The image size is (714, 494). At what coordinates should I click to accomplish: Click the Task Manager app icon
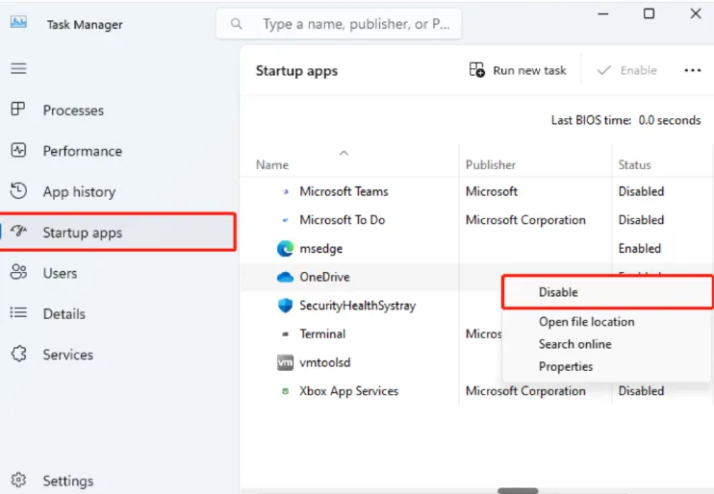(x=18, y=22)
